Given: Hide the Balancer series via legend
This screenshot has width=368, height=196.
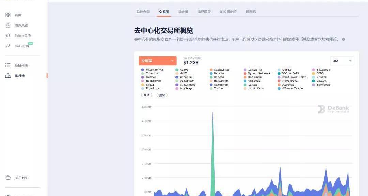Looking at the screenshot, I should 323,70.
